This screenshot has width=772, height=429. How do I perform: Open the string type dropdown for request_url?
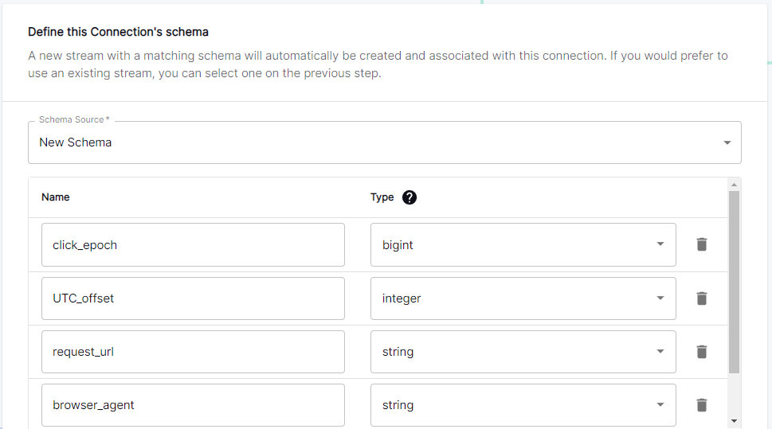[x=523, y=352]
